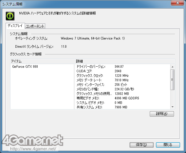Select the グラフィックス クロック label
Image resolution: width=186 pixels, height=153 pixels.
tap(90, 76)
